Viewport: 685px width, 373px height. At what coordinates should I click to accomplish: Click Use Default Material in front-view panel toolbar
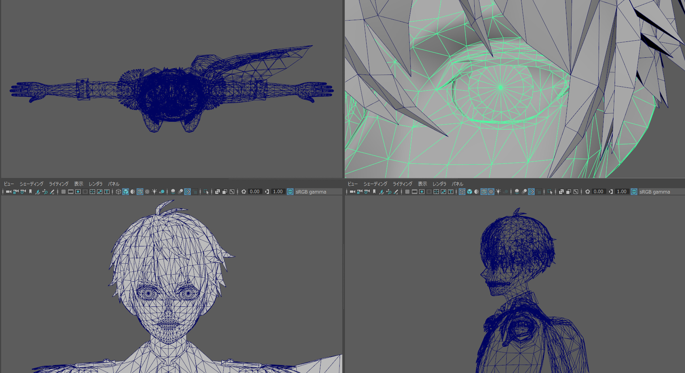tap(133, 192)
